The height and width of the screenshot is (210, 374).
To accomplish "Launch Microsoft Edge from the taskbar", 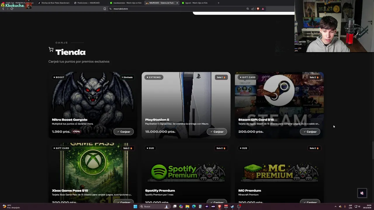I will [x=194, y=206].
